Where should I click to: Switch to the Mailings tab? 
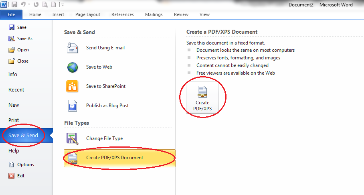tap(154, 14)
